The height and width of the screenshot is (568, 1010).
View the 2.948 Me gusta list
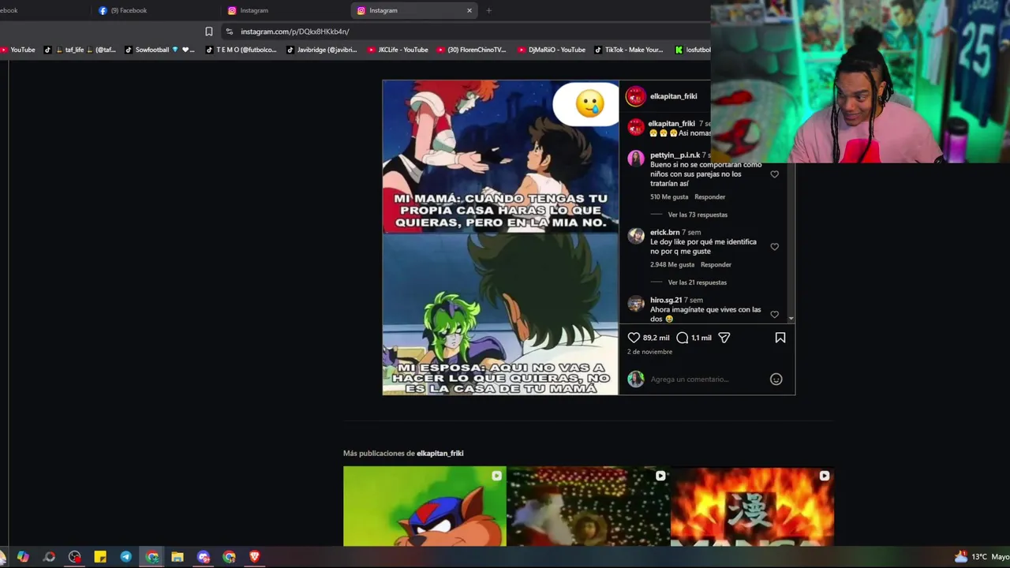pos(672,265)
